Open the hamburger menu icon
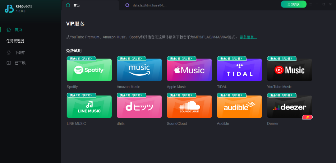 pyautogui.click(x=310, y=4)
